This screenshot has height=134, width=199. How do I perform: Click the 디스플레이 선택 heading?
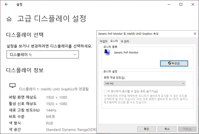coord(25,35)
